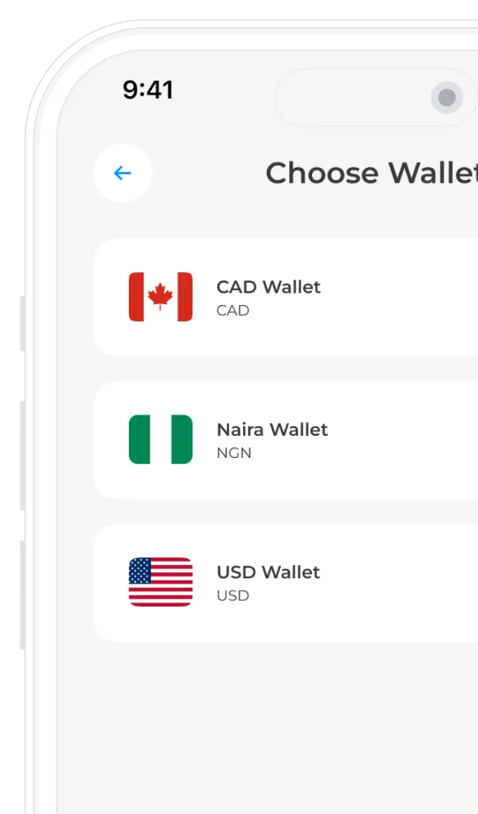This screenshot has width=478, height=814.
Task: Choose the CAD Wallet title
Action: 269,287
